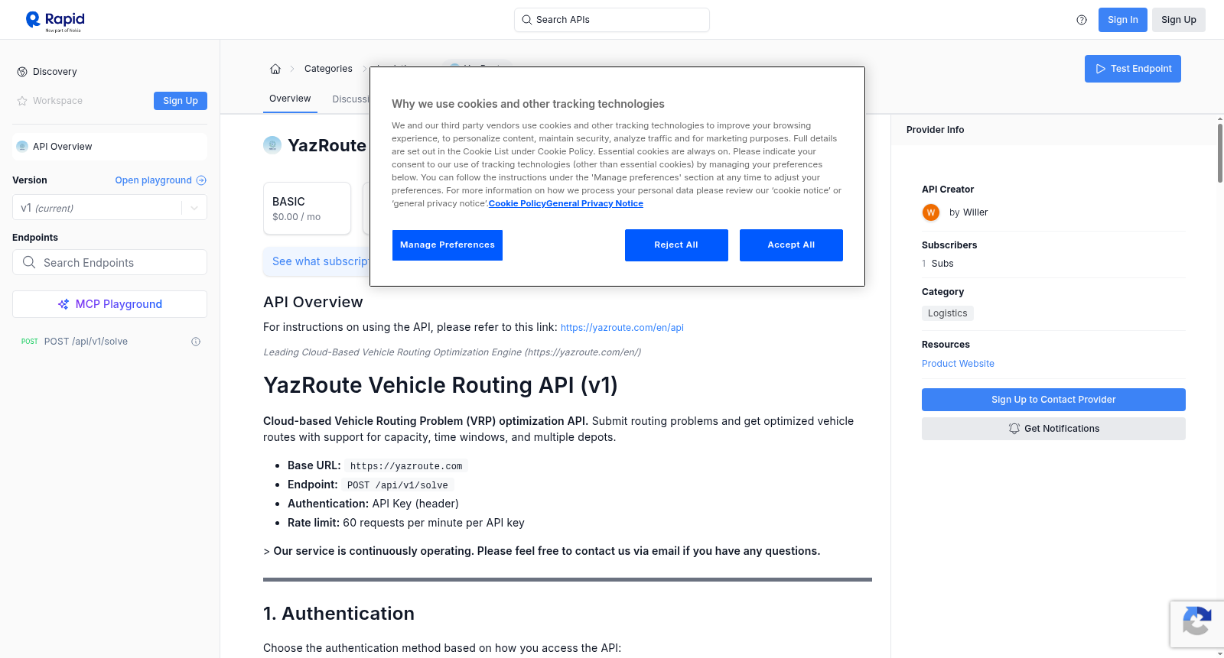The width and height of the screenshot is (1224, 658).
Task: Click the Search Endpoints magnifier icon
Action: [29, 262]
